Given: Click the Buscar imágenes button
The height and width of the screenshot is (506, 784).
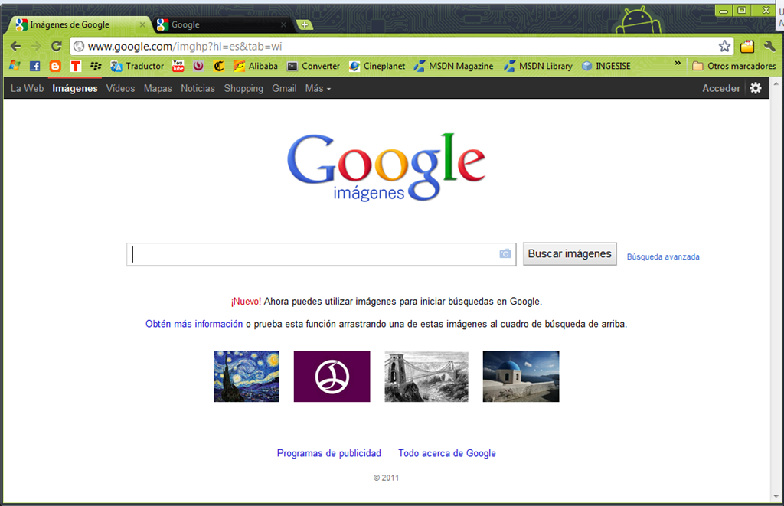Looking at the screenshot, I should point(570,254).
